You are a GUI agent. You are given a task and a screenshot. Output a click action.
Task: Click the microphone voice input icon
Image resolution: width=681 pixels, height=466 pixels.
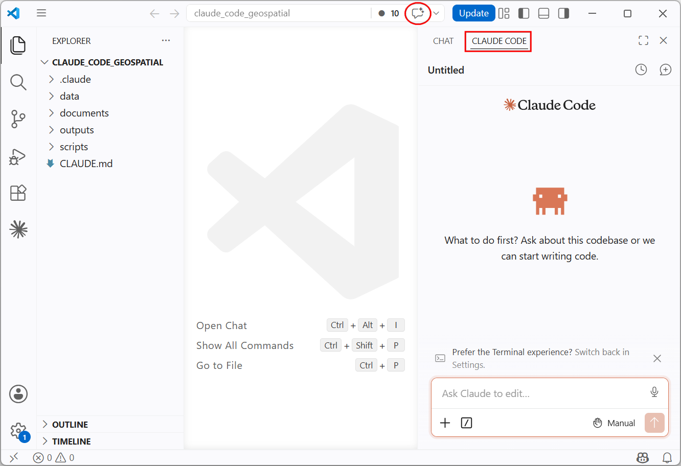tap(654, 392)
